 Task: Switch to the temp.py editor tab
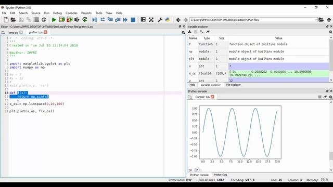coord(13,32)
